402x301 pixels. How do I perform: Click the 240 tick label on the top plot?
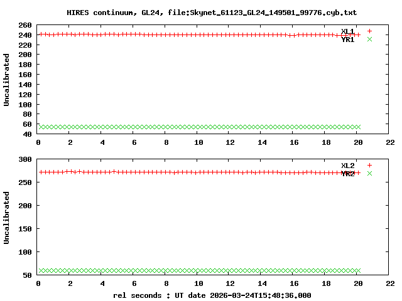(25, 35)
